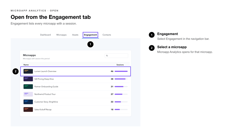This screenshot has width=229, height=137.
Task: Open the Dashboard tab
Action: click(x=45, y=35)
